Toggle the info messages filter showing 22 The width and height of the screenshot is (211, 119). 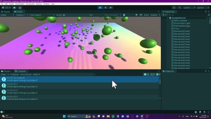click(146, 74)
